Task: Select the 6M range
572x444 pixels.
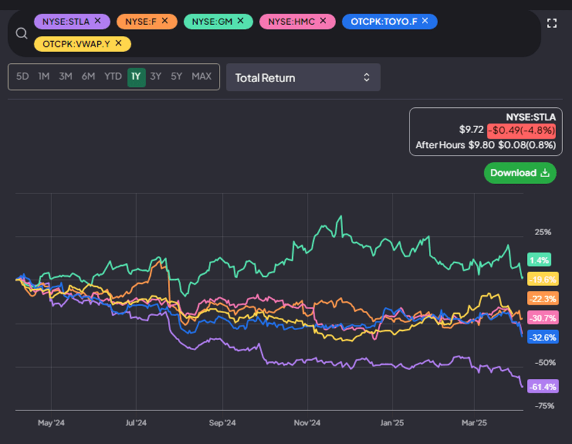Action: coord(88,76)
